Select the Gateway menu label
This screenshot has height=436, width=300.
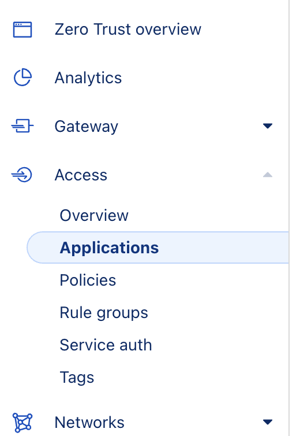click(x=87, y=127)
